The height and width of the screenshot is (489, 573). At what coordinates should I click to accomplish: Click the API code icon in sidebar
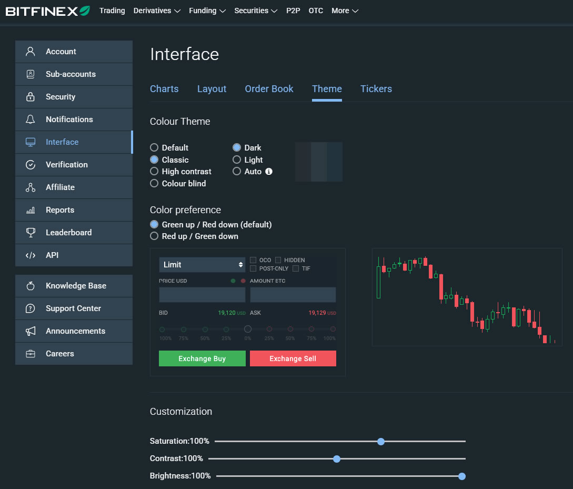tap(31, 255)
